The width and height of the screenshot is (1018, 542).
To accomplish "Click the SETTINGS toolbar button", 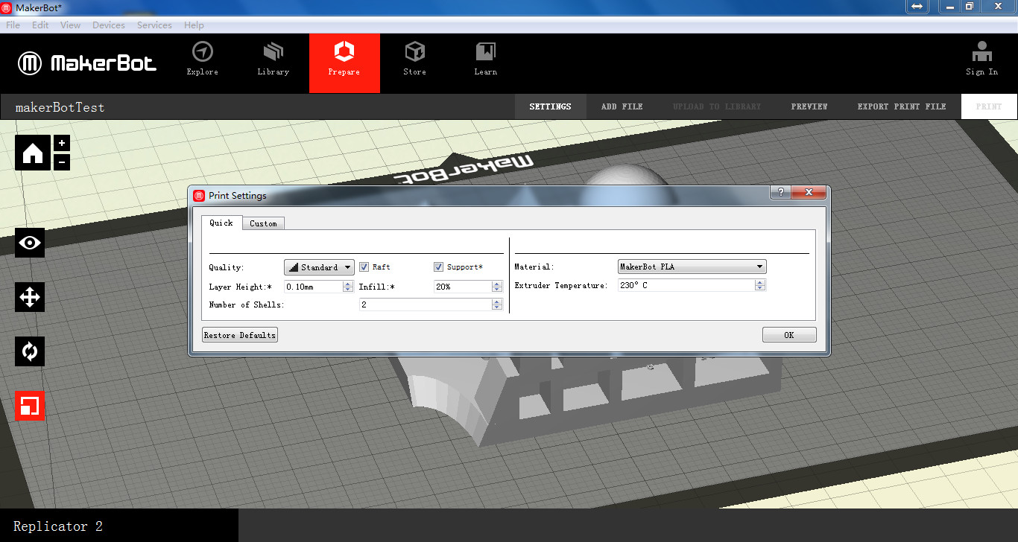I will 551,106.
